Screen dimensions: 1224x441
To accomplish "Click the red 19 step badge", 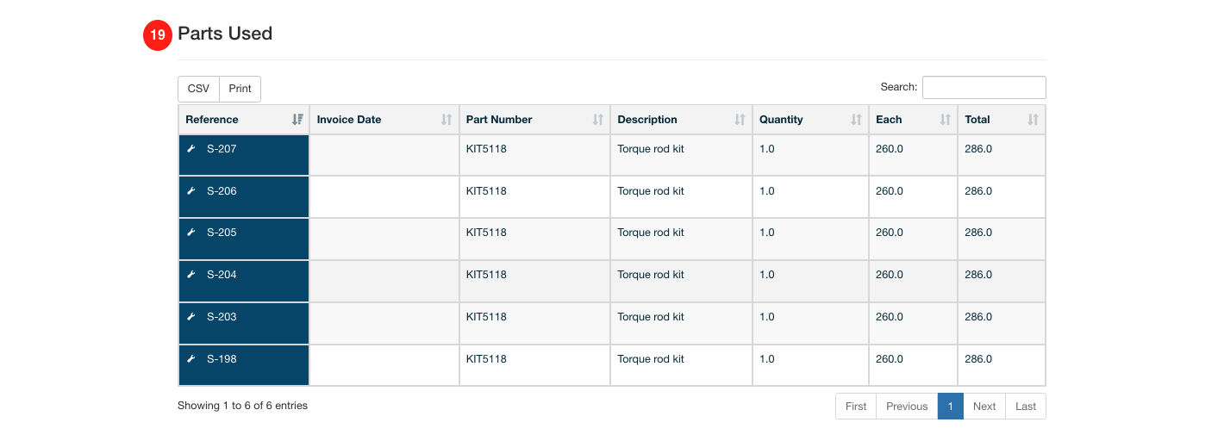I will tap(158, 35).
